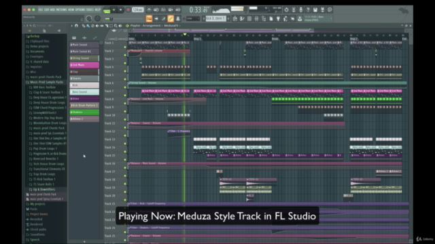This screenshot has height=244, width=435.
Task: Toggle the playlist magnet snap icon
Action: pos(76,26)
